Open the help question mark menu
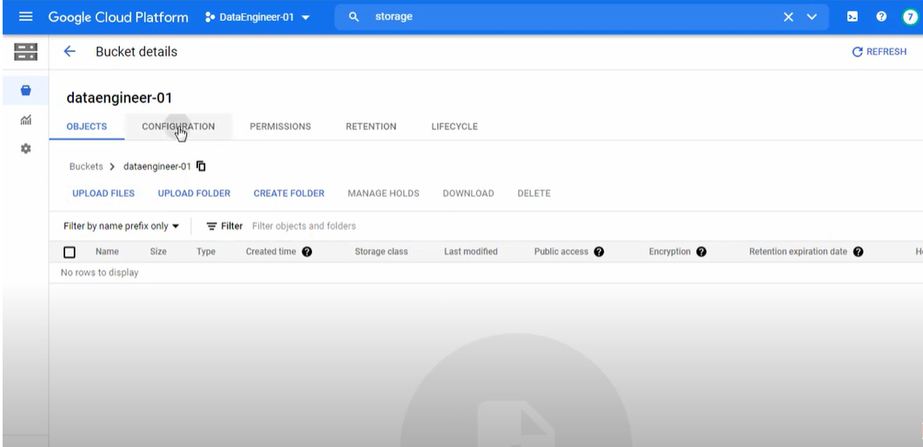Image resolution: width=923 pixels, height=447 pixels. point(881,16)
